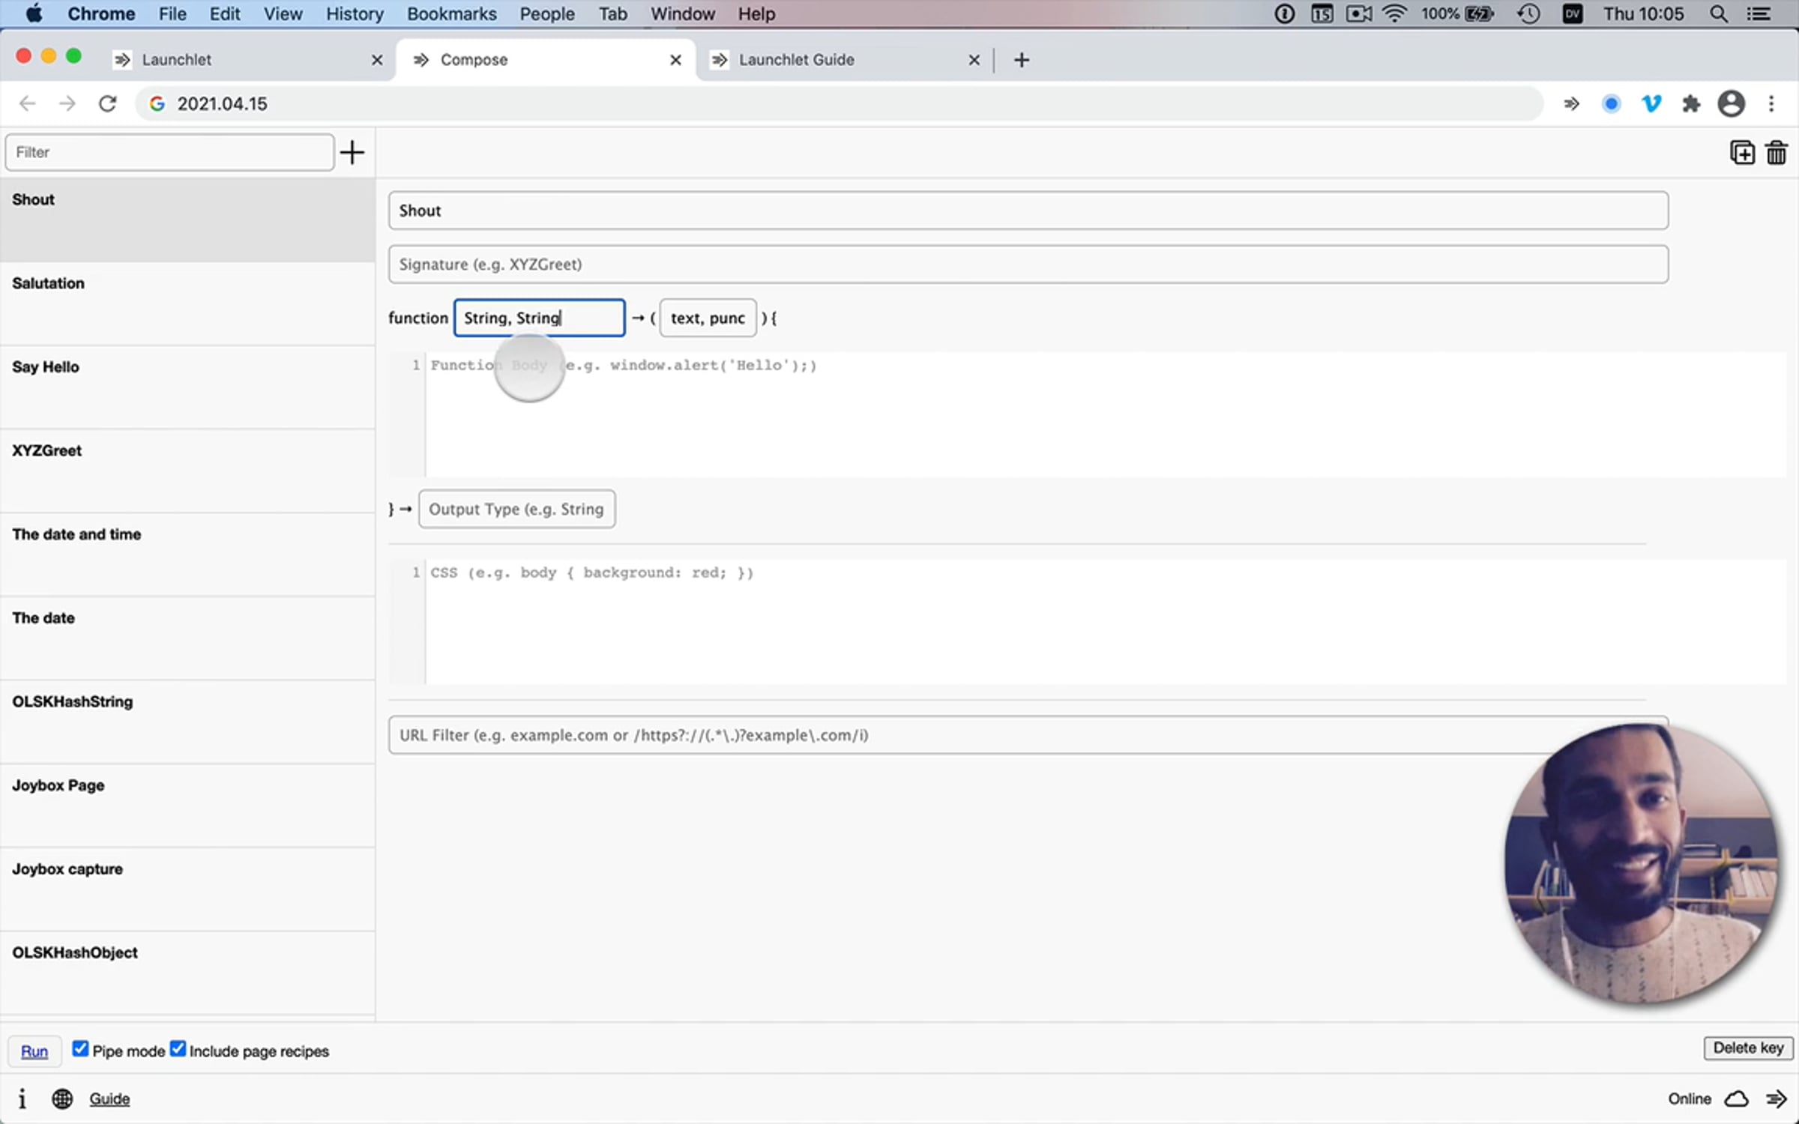The image size is (1799, 1124).
Task: Clone the recipe with duplicate icon
Action: (x=1742, y=152)
